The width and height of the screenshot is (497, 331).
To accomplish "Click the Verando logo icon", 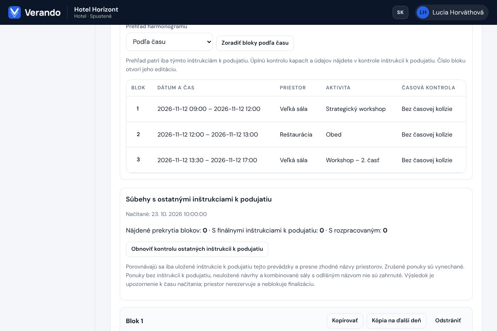I will pyautogui.click(x=14, y=12).
